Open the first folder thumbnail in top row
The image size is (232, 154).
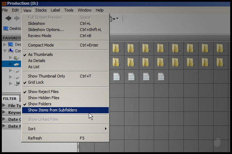pyautogui.click(x=116, y=48)
